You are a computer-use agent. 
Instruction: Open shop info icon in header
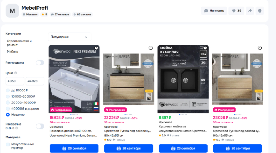[x=260, y=11]
